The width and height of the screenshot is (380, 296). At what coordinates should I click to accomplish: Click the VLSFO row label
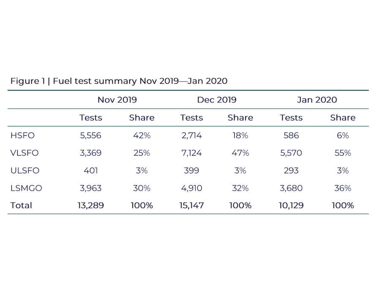point(24,153)
